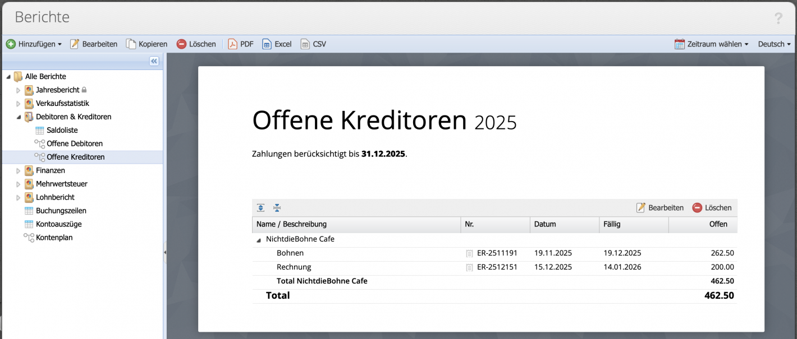This screenshot has height=339, width=797.
Task: Open document icon for invoice ER-2511191
Action: 469,253
